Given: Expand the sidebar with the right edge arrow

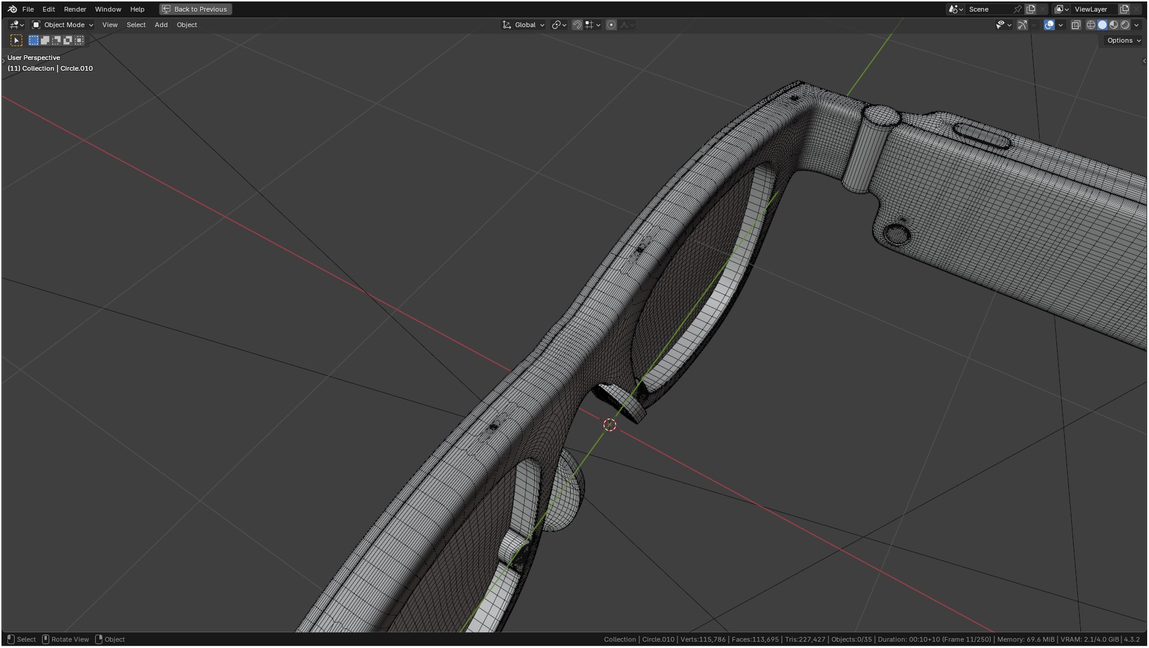Looking at the screenshot, I should tap(1144, 61).
